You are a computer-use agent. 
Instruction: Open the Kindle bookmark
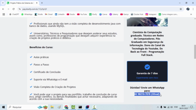click(39, 14)
